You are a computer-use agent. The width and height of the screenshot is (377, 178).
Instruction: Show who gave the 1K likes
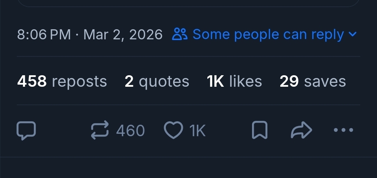point(234,81)
